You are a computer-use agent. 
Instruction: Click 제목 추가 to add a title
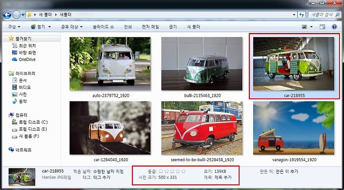tap(223, 177)
